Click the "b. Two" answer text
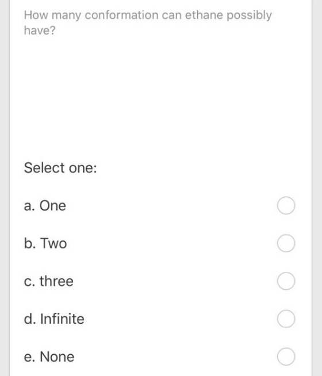 [x=45, y=243]
